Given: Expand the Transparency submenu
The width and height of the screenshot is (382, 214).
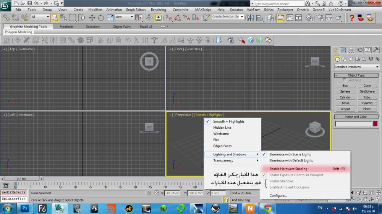Looking at the screenshot, I should [232, 161].
